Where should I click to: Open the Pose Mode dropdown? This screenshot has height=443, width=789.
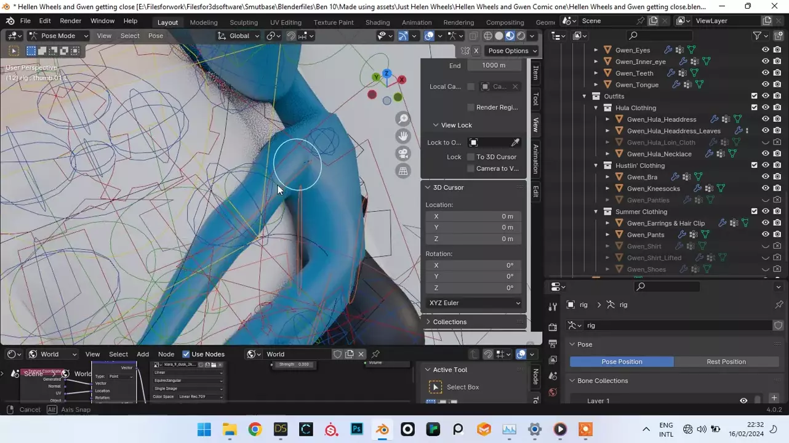(x=58, y=36)
